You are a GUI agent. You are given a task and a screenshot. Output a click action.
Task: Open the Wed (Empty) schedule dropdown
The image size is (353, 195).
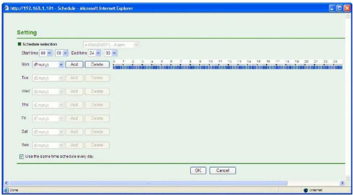pyautogui.click(x=49, y=91)
